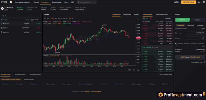Select Условный ордер sub-tab
Image resolution: width=206 pixels, height=100 pixels.
[x=29, y=79]
